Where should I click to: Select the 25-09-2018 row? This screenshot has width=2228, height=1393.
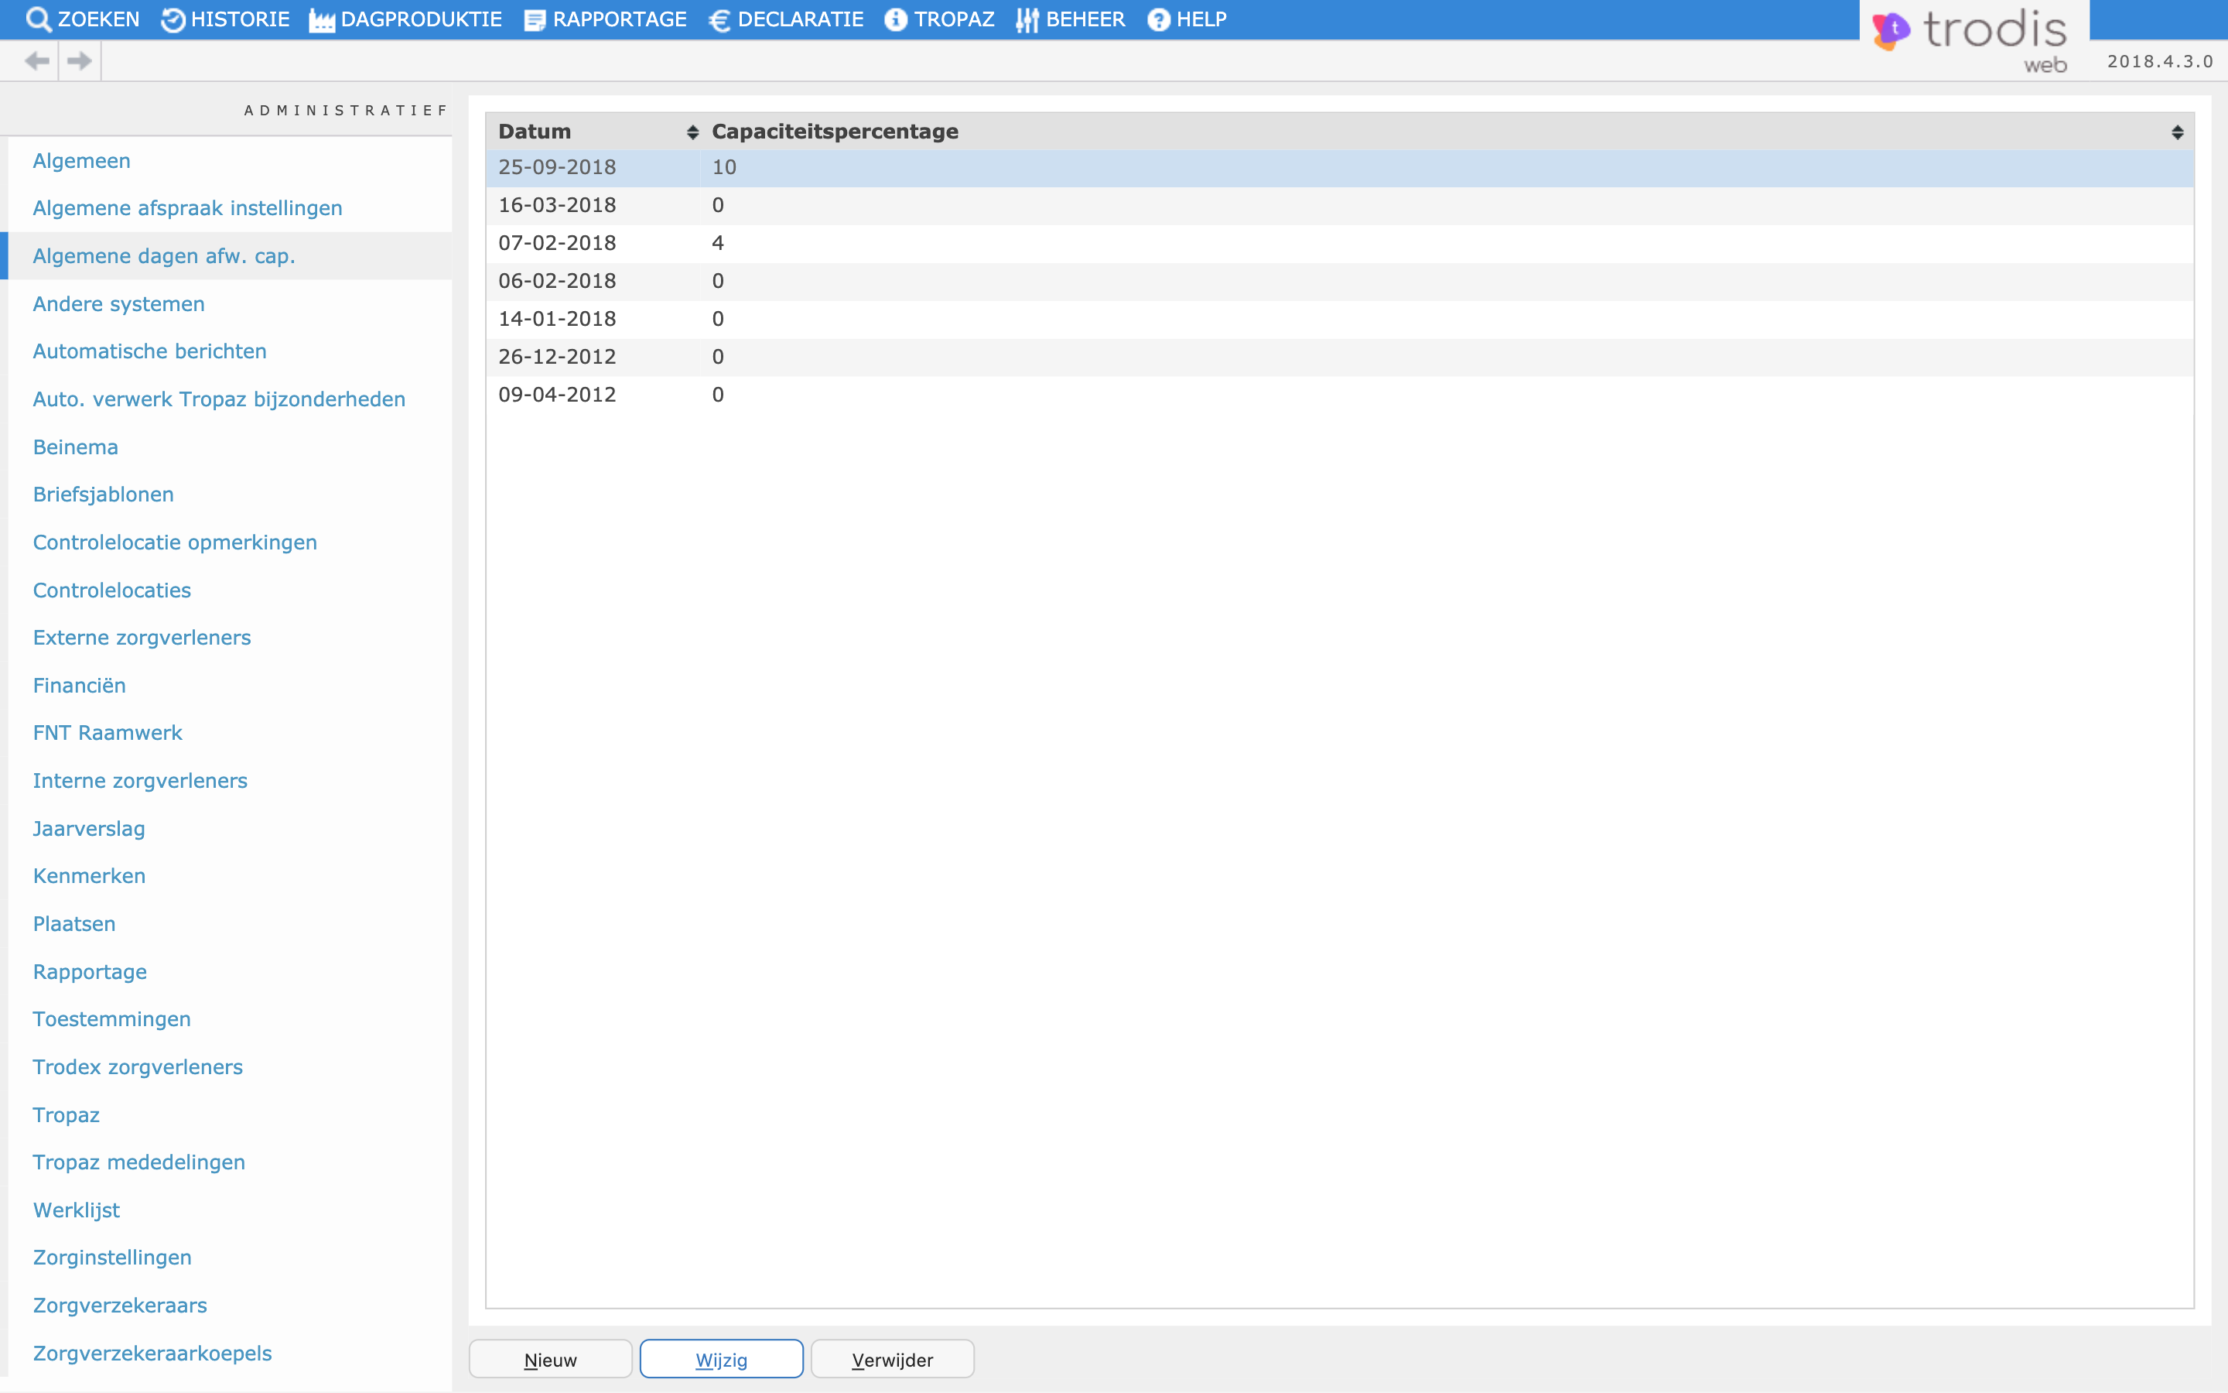1340,168
